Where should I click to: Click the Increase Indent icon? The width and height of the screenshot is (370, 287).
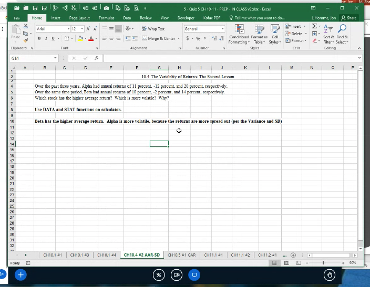[x=135, y=38]
